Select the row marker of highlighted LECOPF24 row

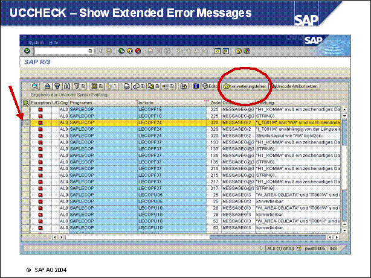(x=26, y=122)
